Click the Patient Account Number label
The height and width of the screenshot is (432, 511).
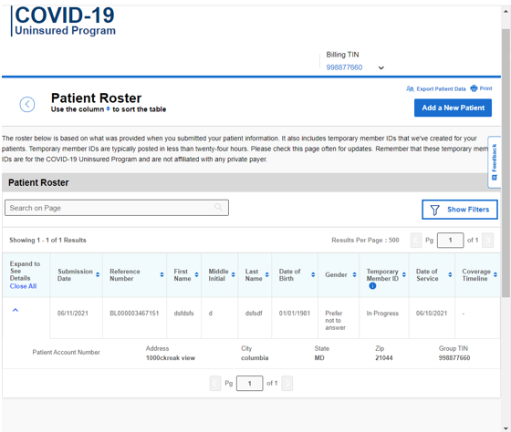coord(66,352)
